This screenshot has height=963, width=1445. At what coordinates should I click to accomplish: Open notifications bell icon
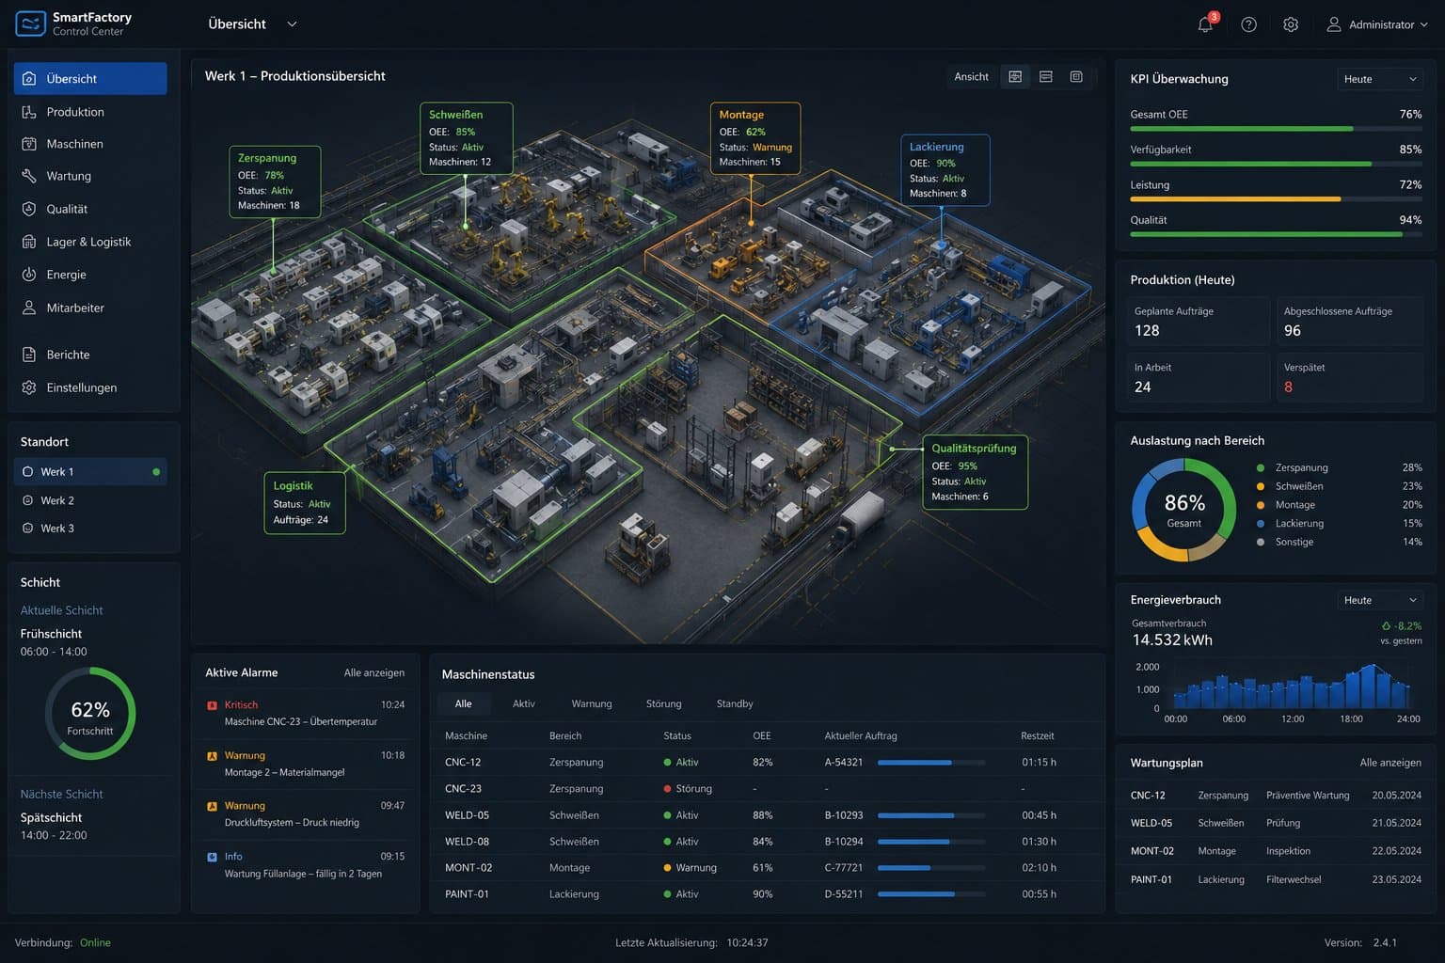click(x=1205, y=24)
